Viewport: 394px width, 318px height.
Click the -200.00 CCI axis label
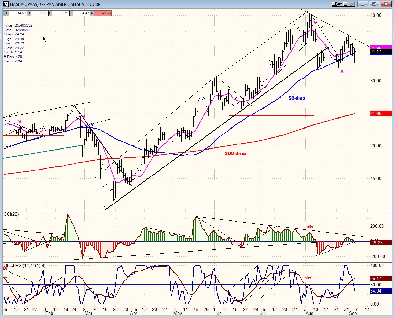[377, 257]
